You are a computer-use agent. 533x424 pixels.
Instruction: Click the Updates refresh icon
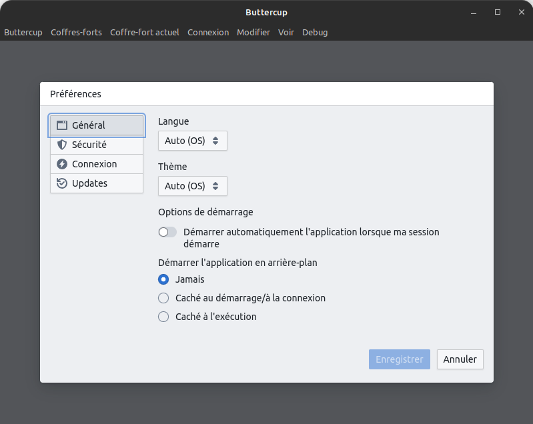click(62, 183)
